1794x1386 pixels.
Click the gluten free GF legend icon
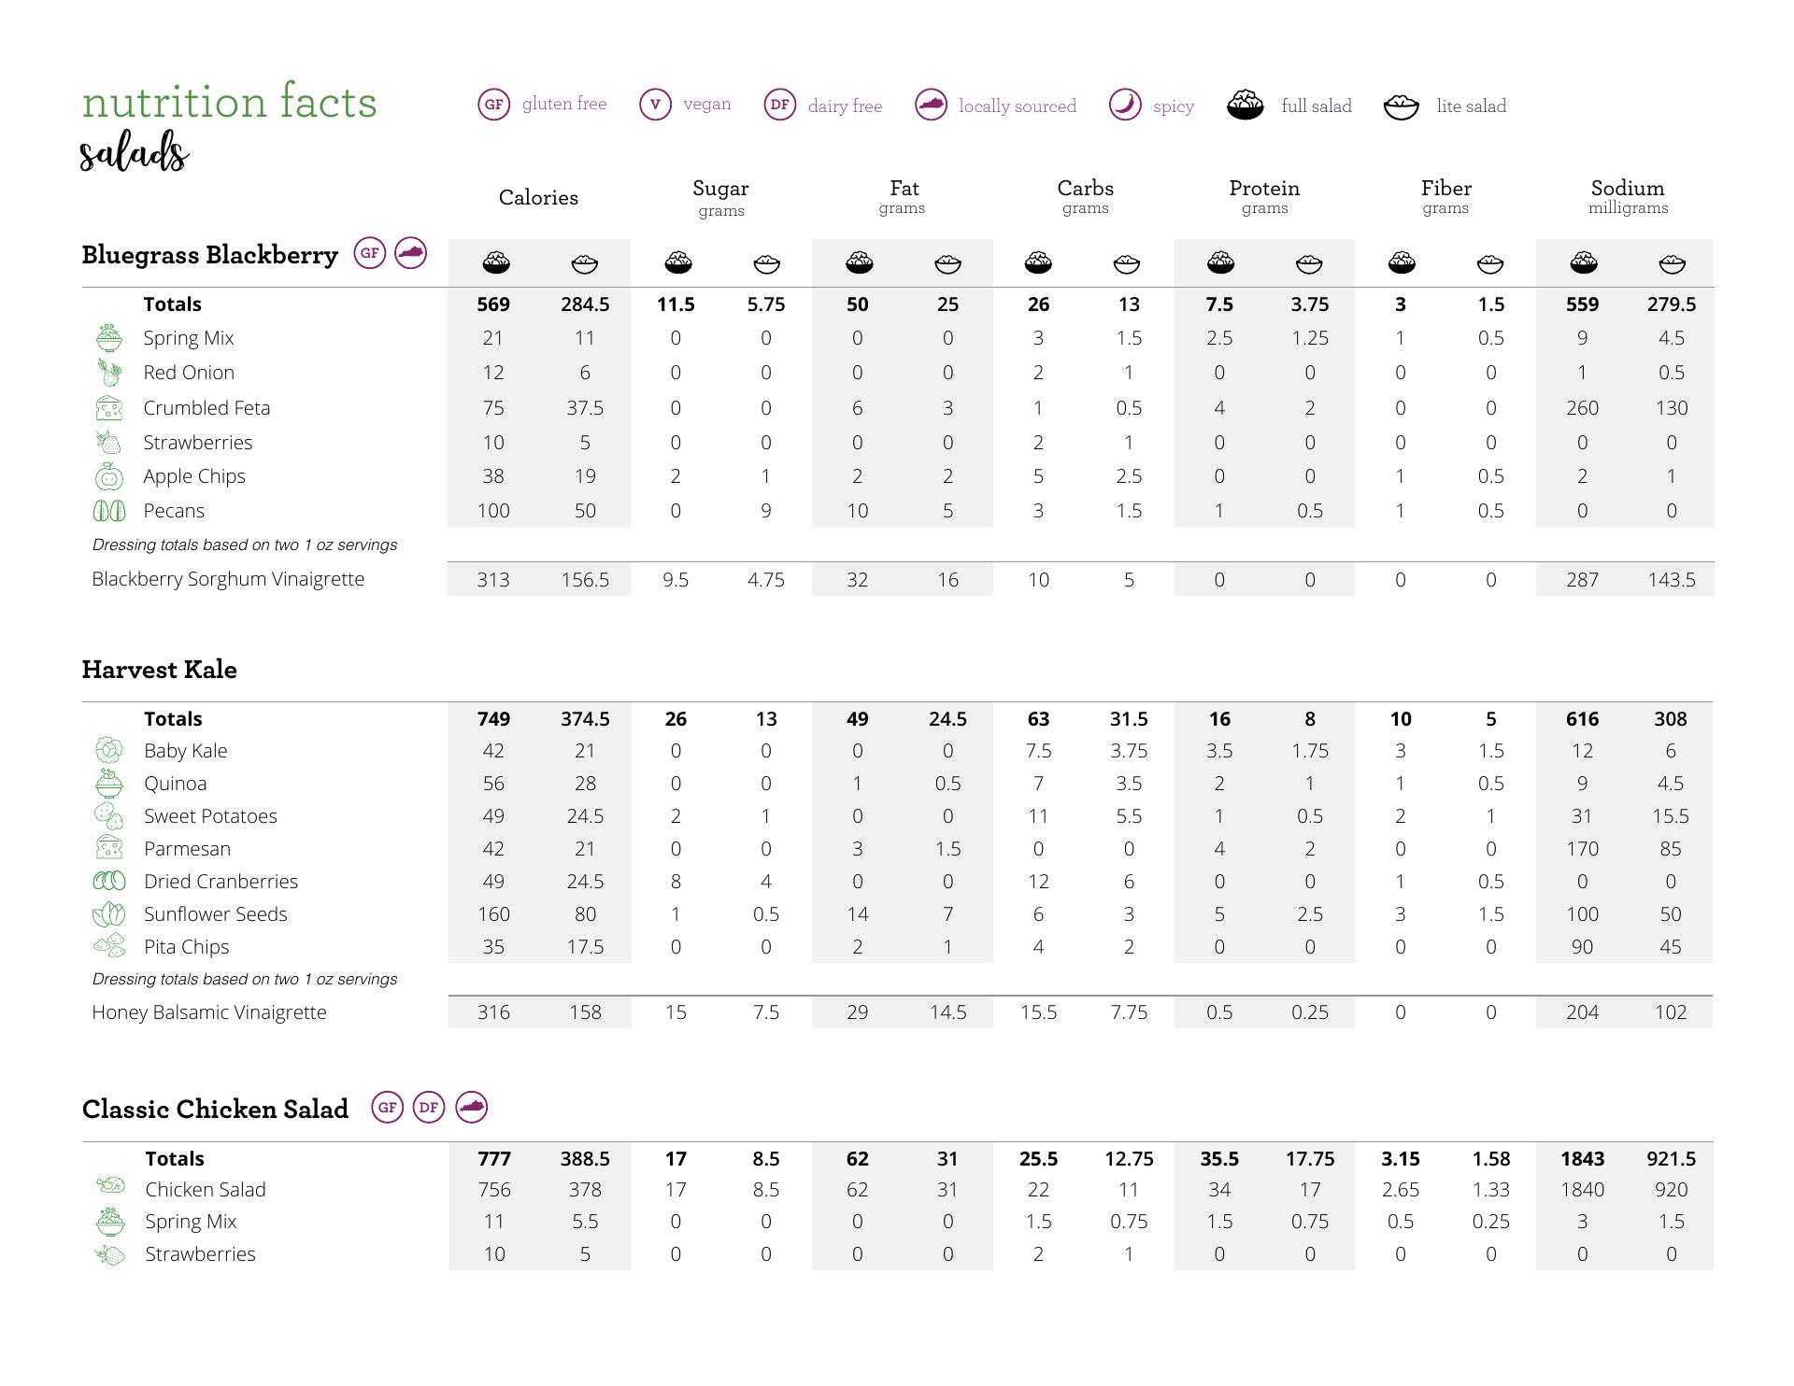[x=493, y=104]
